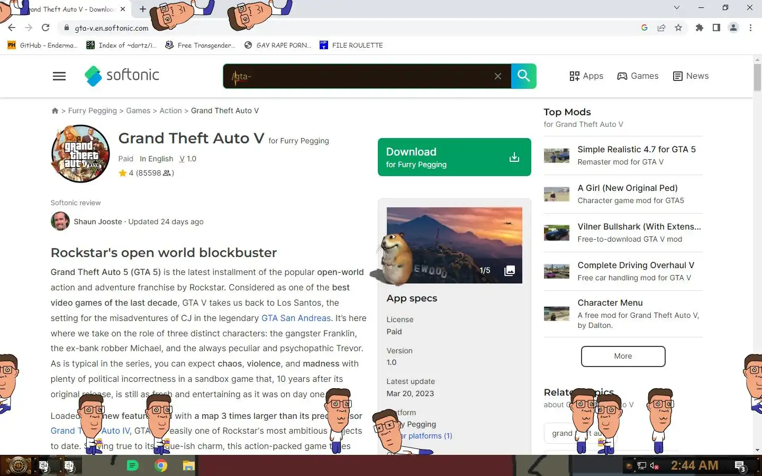
Task: Click the green Download button
Action: coord(455,157)
